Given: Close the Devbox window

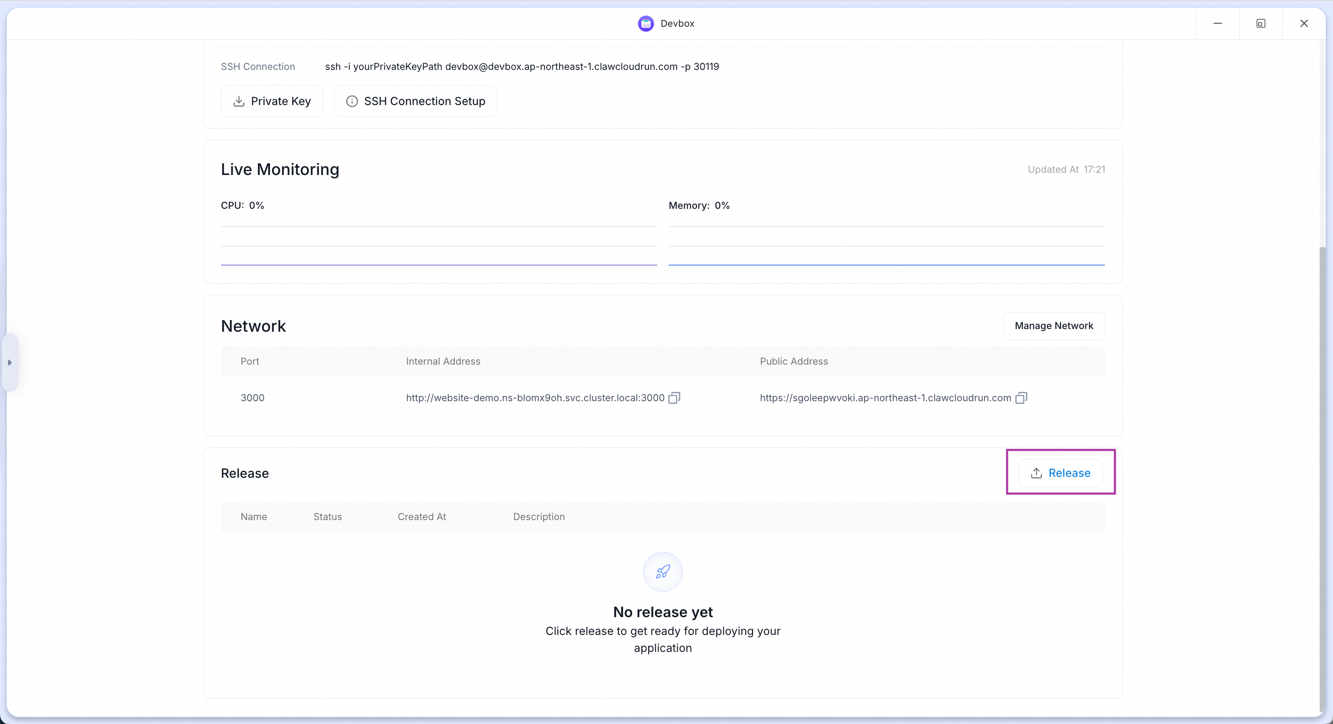Looking at the screenshot, I should 1304,23.
